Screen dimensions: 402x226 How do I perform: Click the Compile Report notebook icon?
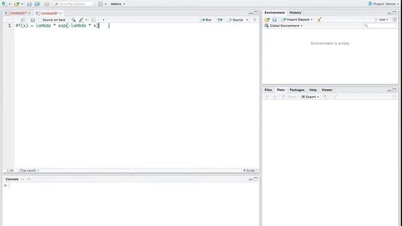[94, 19]
